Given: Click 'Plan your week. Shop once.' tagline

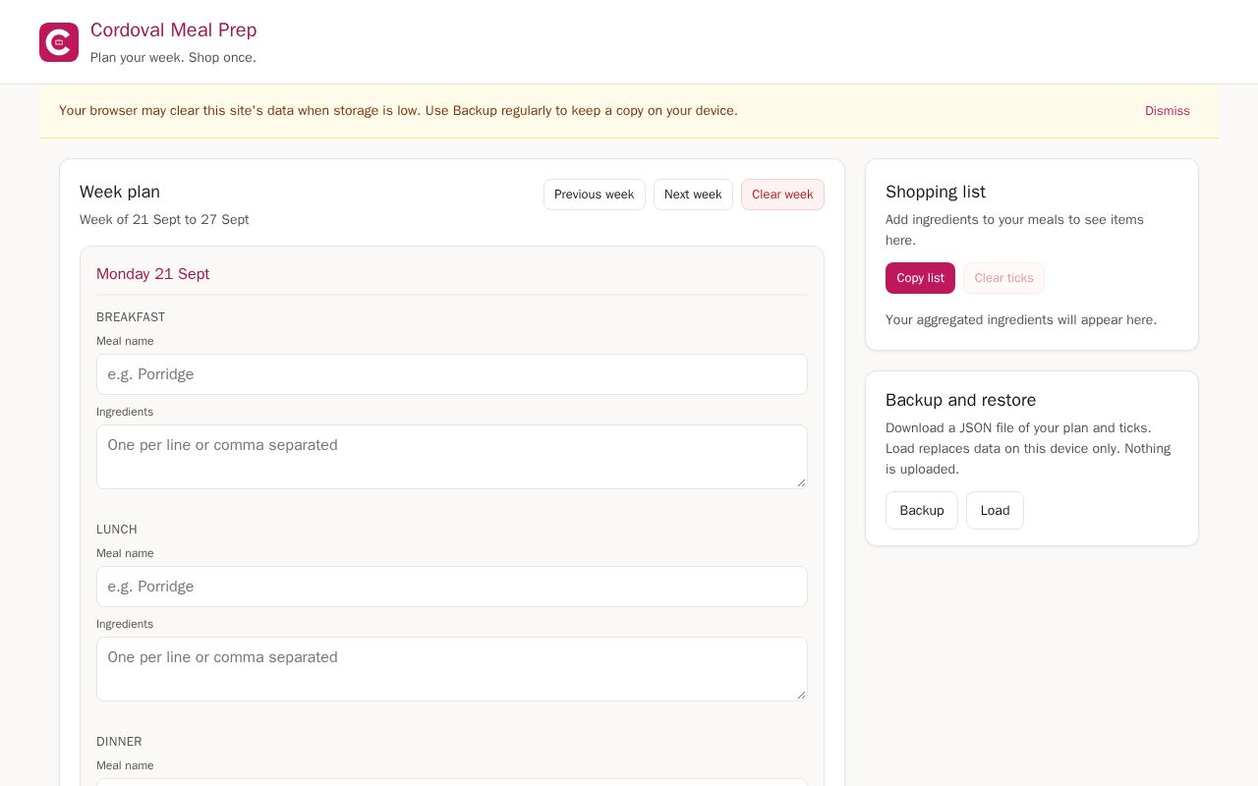Looking at the screenshot, I should click(173, 58).
